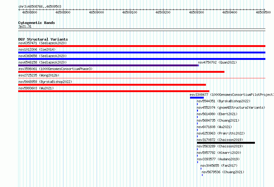Click ruler position 46509400
The height and width of the screenshot is (187, 274).
point(230,12)
